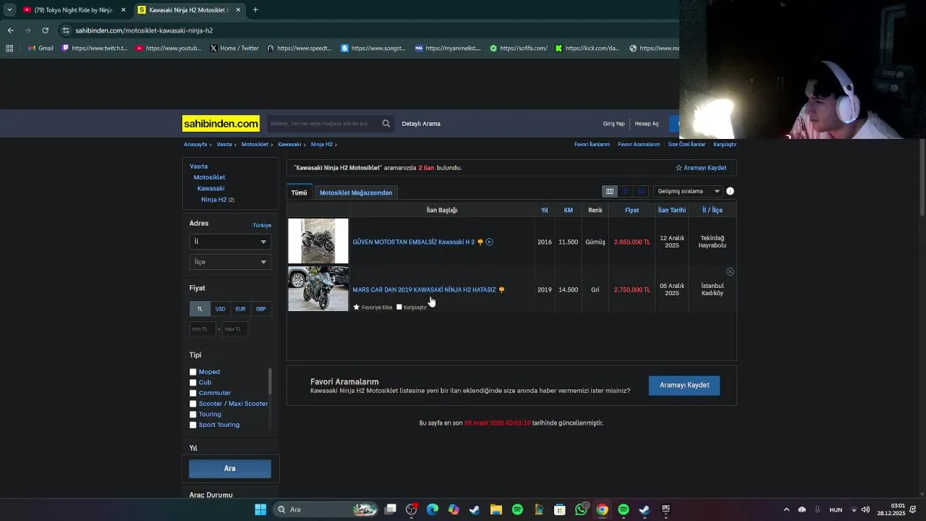
Task: Open the Favori Aramalarım menu item
Action: (x=639, y=144)
